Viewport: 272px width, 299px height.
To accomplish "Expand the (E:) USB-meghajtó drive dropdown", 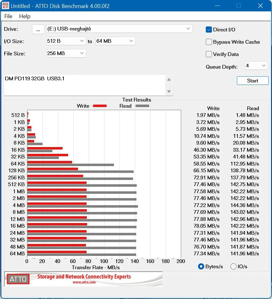I will pyautogui.click(x=119, y=29).
